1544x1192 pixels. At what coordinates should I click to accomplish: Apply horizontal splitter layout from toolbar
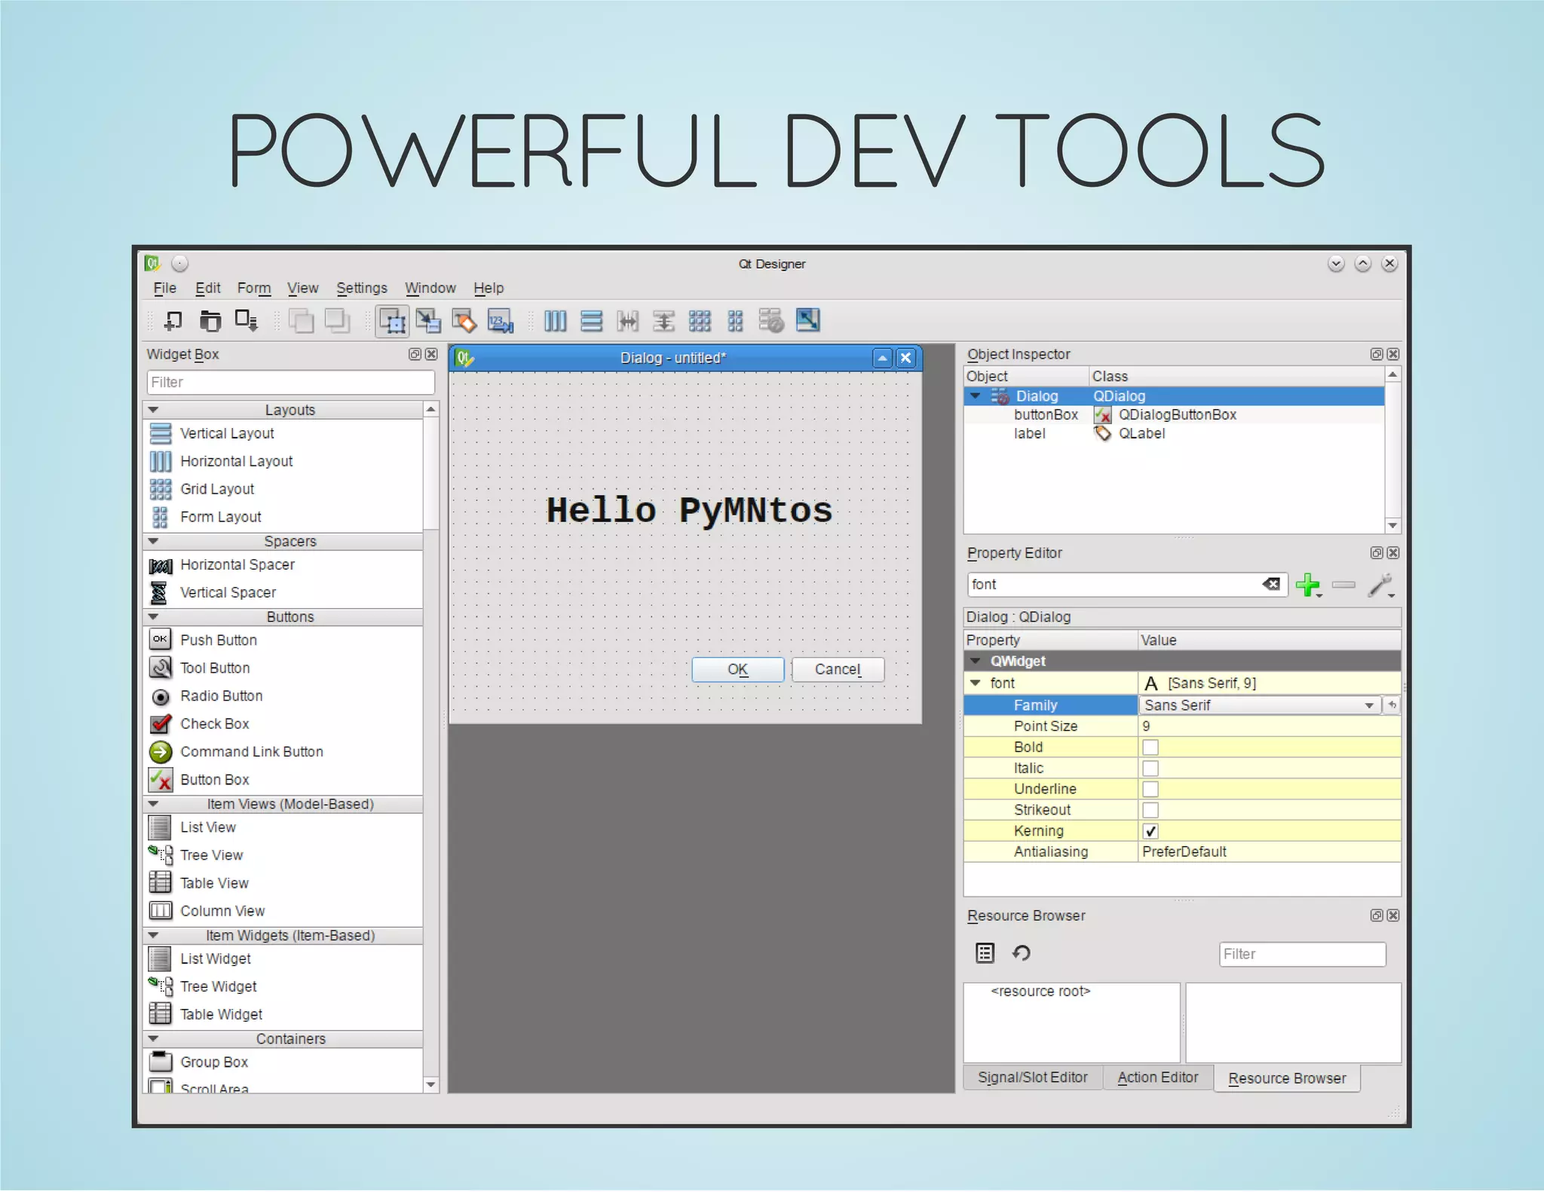[627, 321]
